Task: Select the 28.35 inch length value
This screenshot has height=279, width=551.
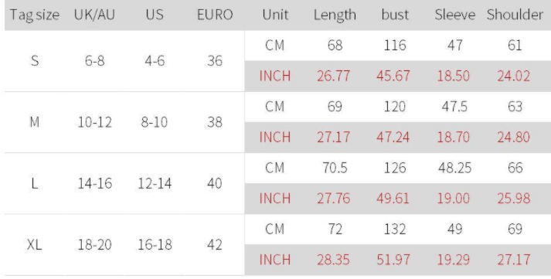Action: pyautogui.click(x=333, y=260)
